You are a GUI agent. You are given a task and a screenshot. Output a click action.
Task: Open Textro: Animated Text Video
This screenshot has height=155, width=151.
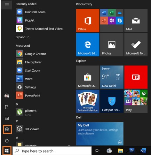tap(39, 29)
